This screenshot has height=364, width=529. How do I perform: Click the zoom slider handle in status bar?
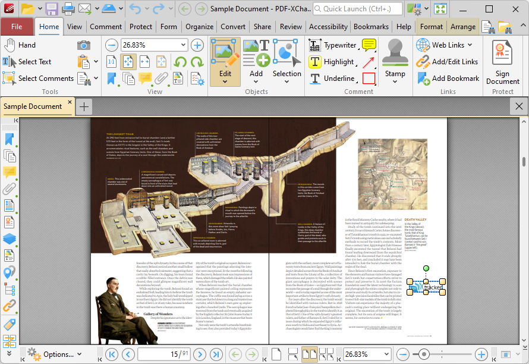pos(423,354)
